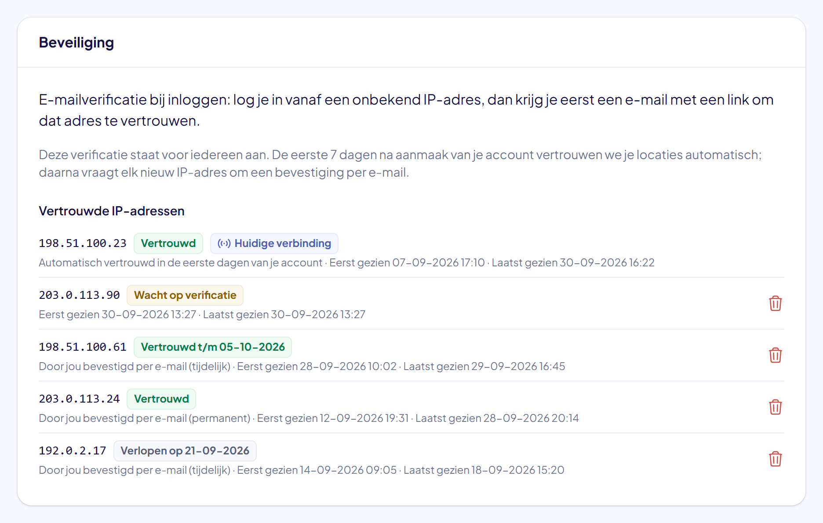Click details line with Eerst gezien 28-09-2026 10:02

(x=302, y=367)
